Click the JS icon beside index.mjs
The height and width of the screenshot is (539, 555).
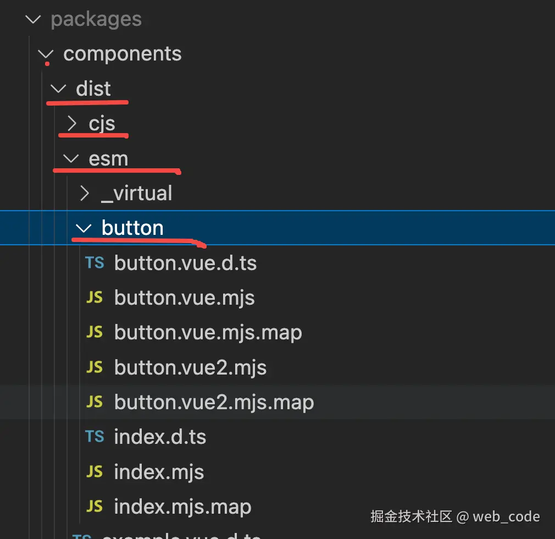coord(95,471)
